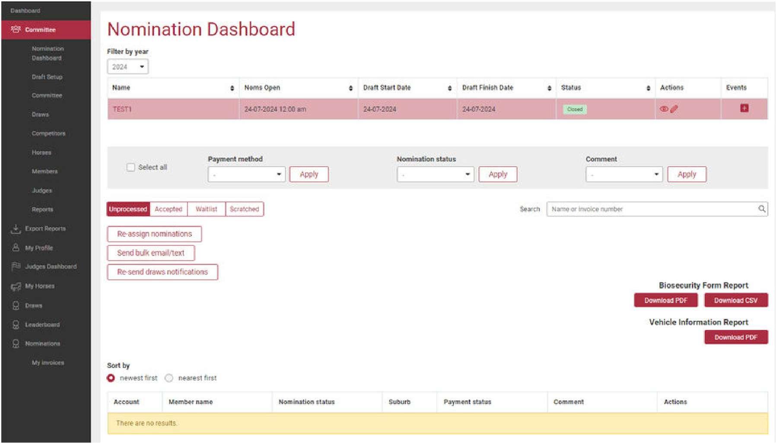Open Members in the sidebar

pyautogui.click(x=45, y=171)
